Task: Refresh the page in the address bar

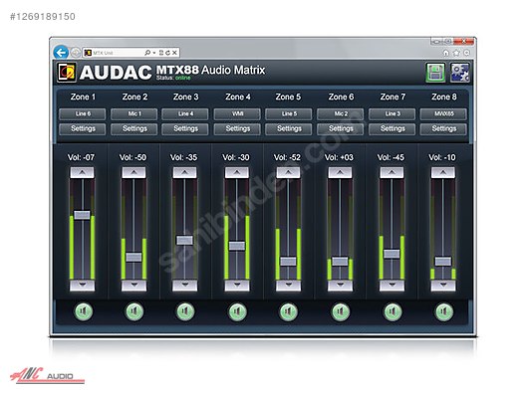Action: (x=167, y=53)
